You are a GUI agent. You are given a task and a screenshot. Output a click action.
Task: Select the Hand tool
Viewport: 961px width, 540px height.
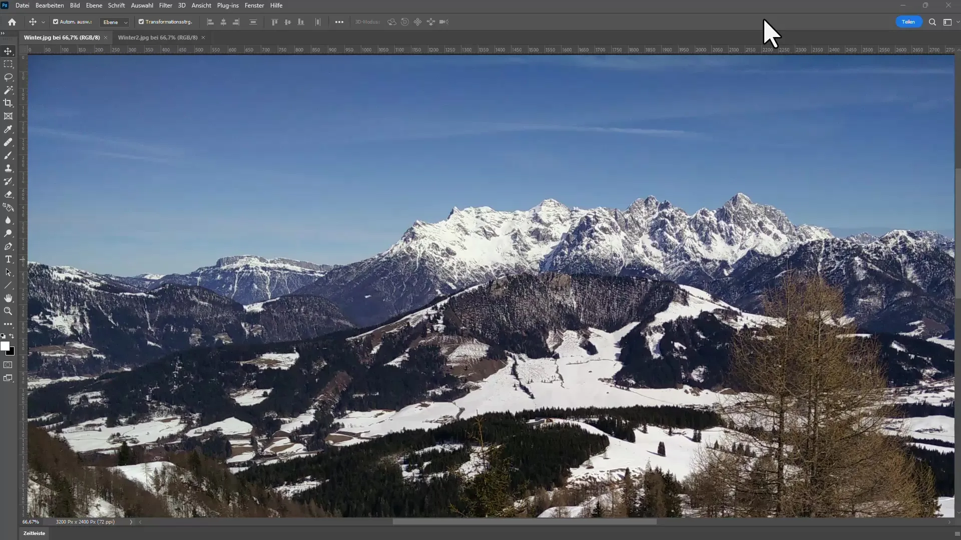8,298
